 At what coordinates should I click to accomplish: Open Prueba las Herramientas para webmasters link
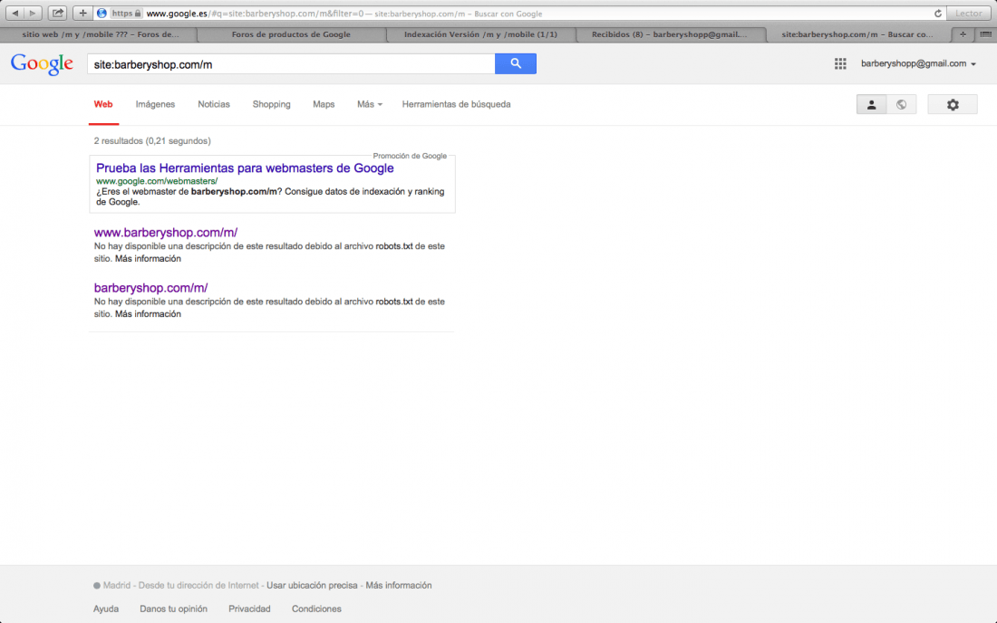(245, 168)
